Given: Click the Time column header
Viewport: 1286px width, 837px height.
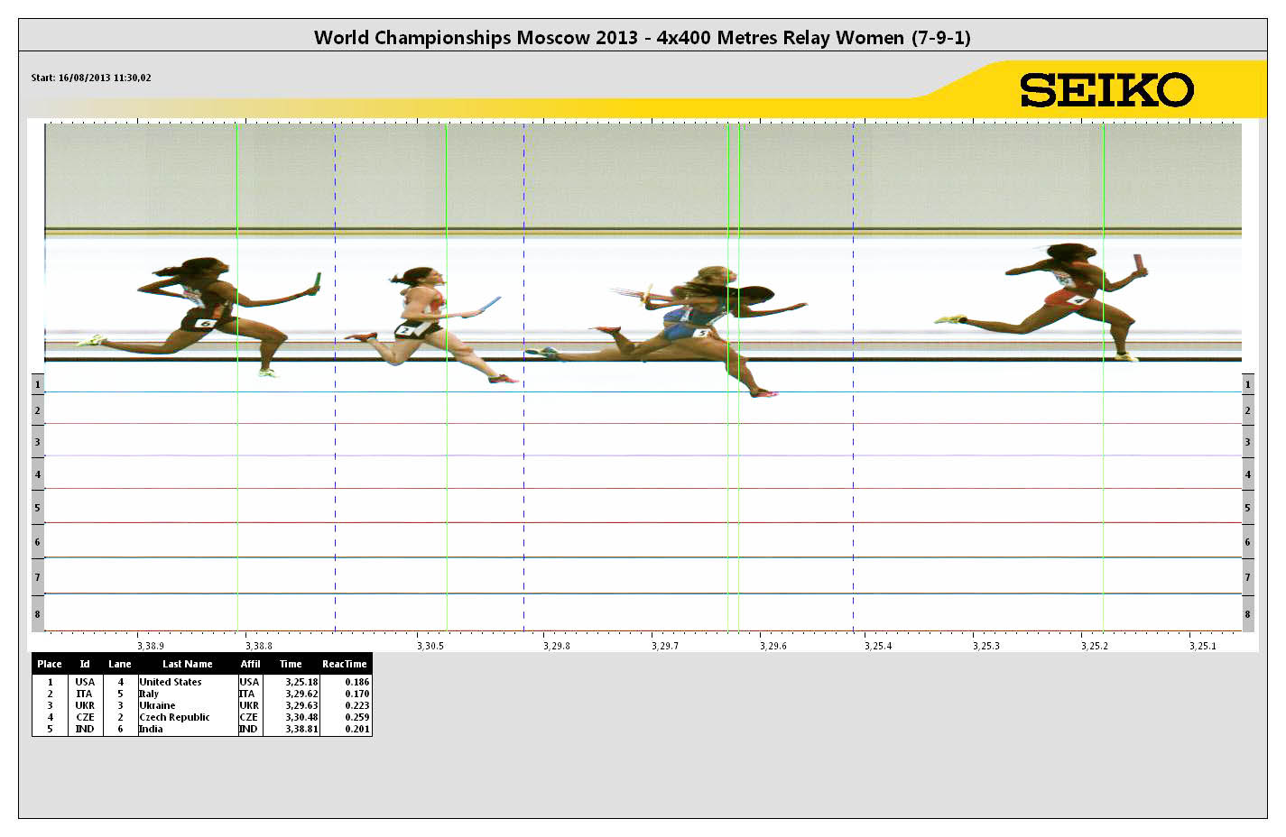Looking at the screenshot, I should pos(291,664).
